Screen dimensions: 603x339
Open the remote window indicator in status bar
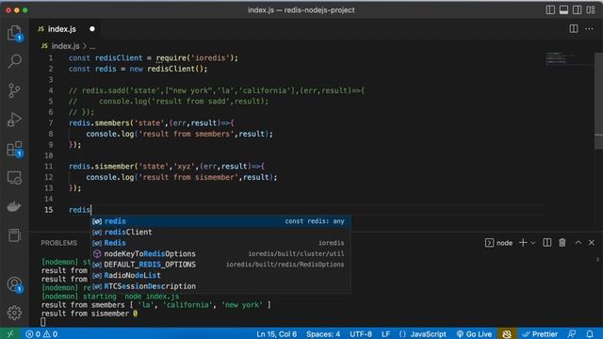tap(10, 333)
